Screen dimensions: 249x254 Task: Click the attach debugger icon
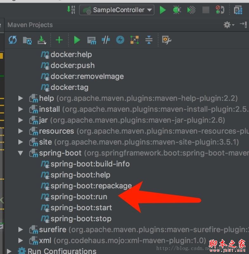point(220,10)
